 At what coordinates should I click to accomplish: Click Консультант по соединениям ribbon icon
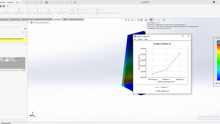(x=19, y=10)
